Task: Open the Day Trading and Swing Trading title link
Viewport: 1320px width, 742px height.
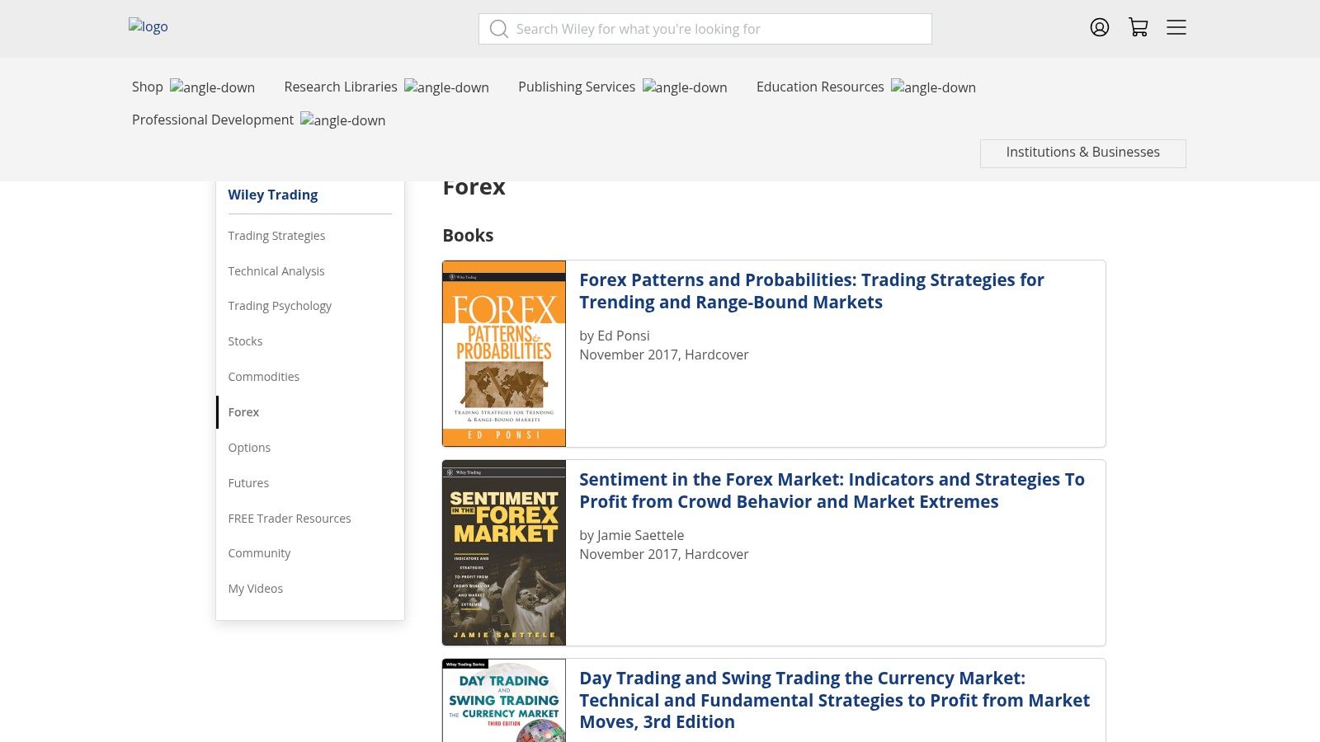Action: point(834,700)
